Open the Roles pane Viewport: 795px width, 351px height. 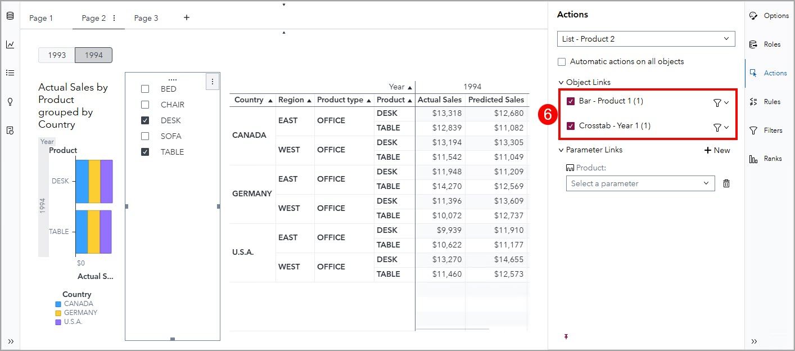click(x=765, y=44)
